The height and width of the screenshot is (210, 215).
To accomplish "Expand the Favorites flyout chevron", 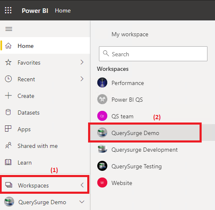I will [x=82, y=62].
